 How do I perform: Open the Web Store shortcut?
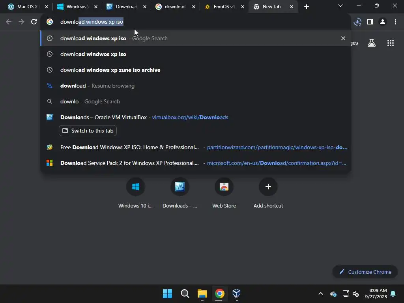(224, 193)
